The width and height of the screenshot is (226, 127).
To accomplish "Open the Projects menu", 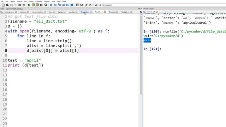I will (47, 1).
